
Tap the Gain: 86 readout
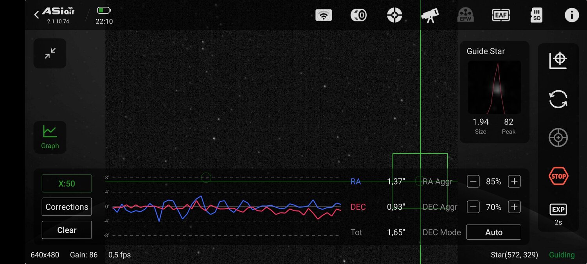(84, 255)
